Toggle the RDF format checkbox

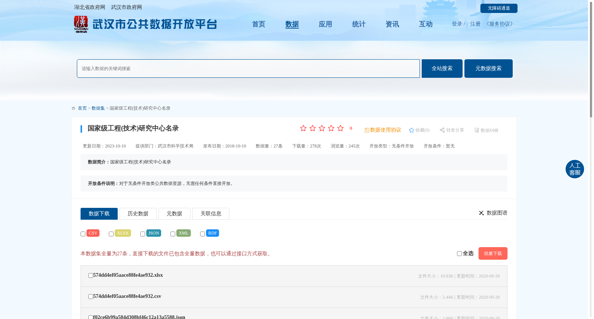[x=202, y=234]
